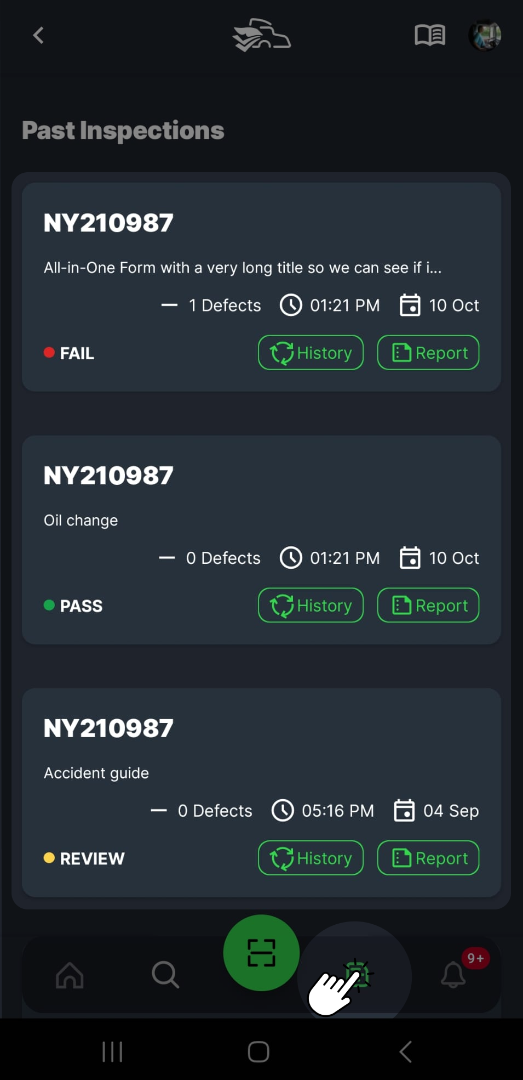
Task: Tap the Android recent apps button
Action: click(x=112, y=1051)
